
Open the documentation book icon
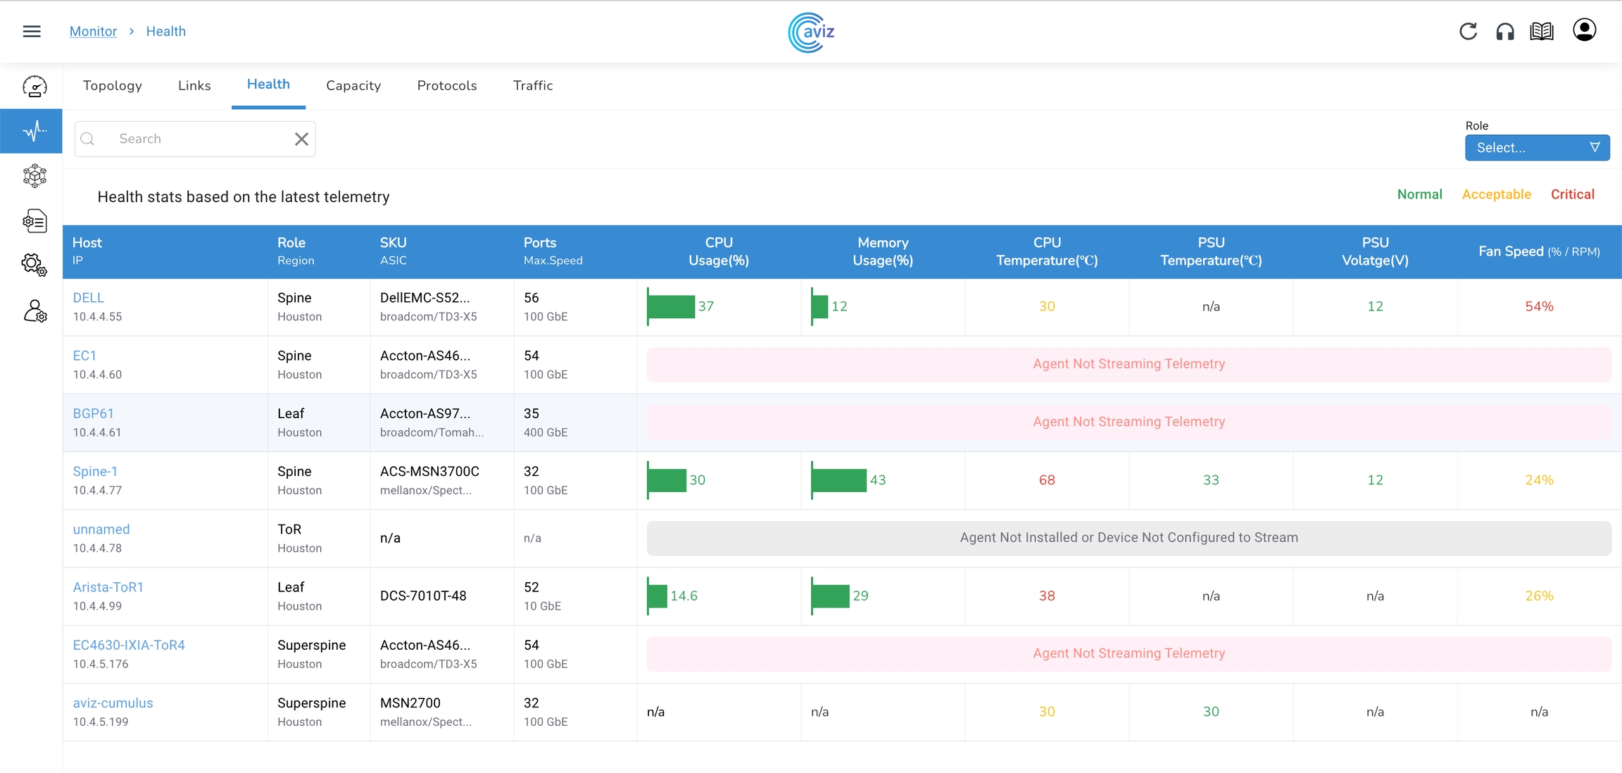(1542, 31)
